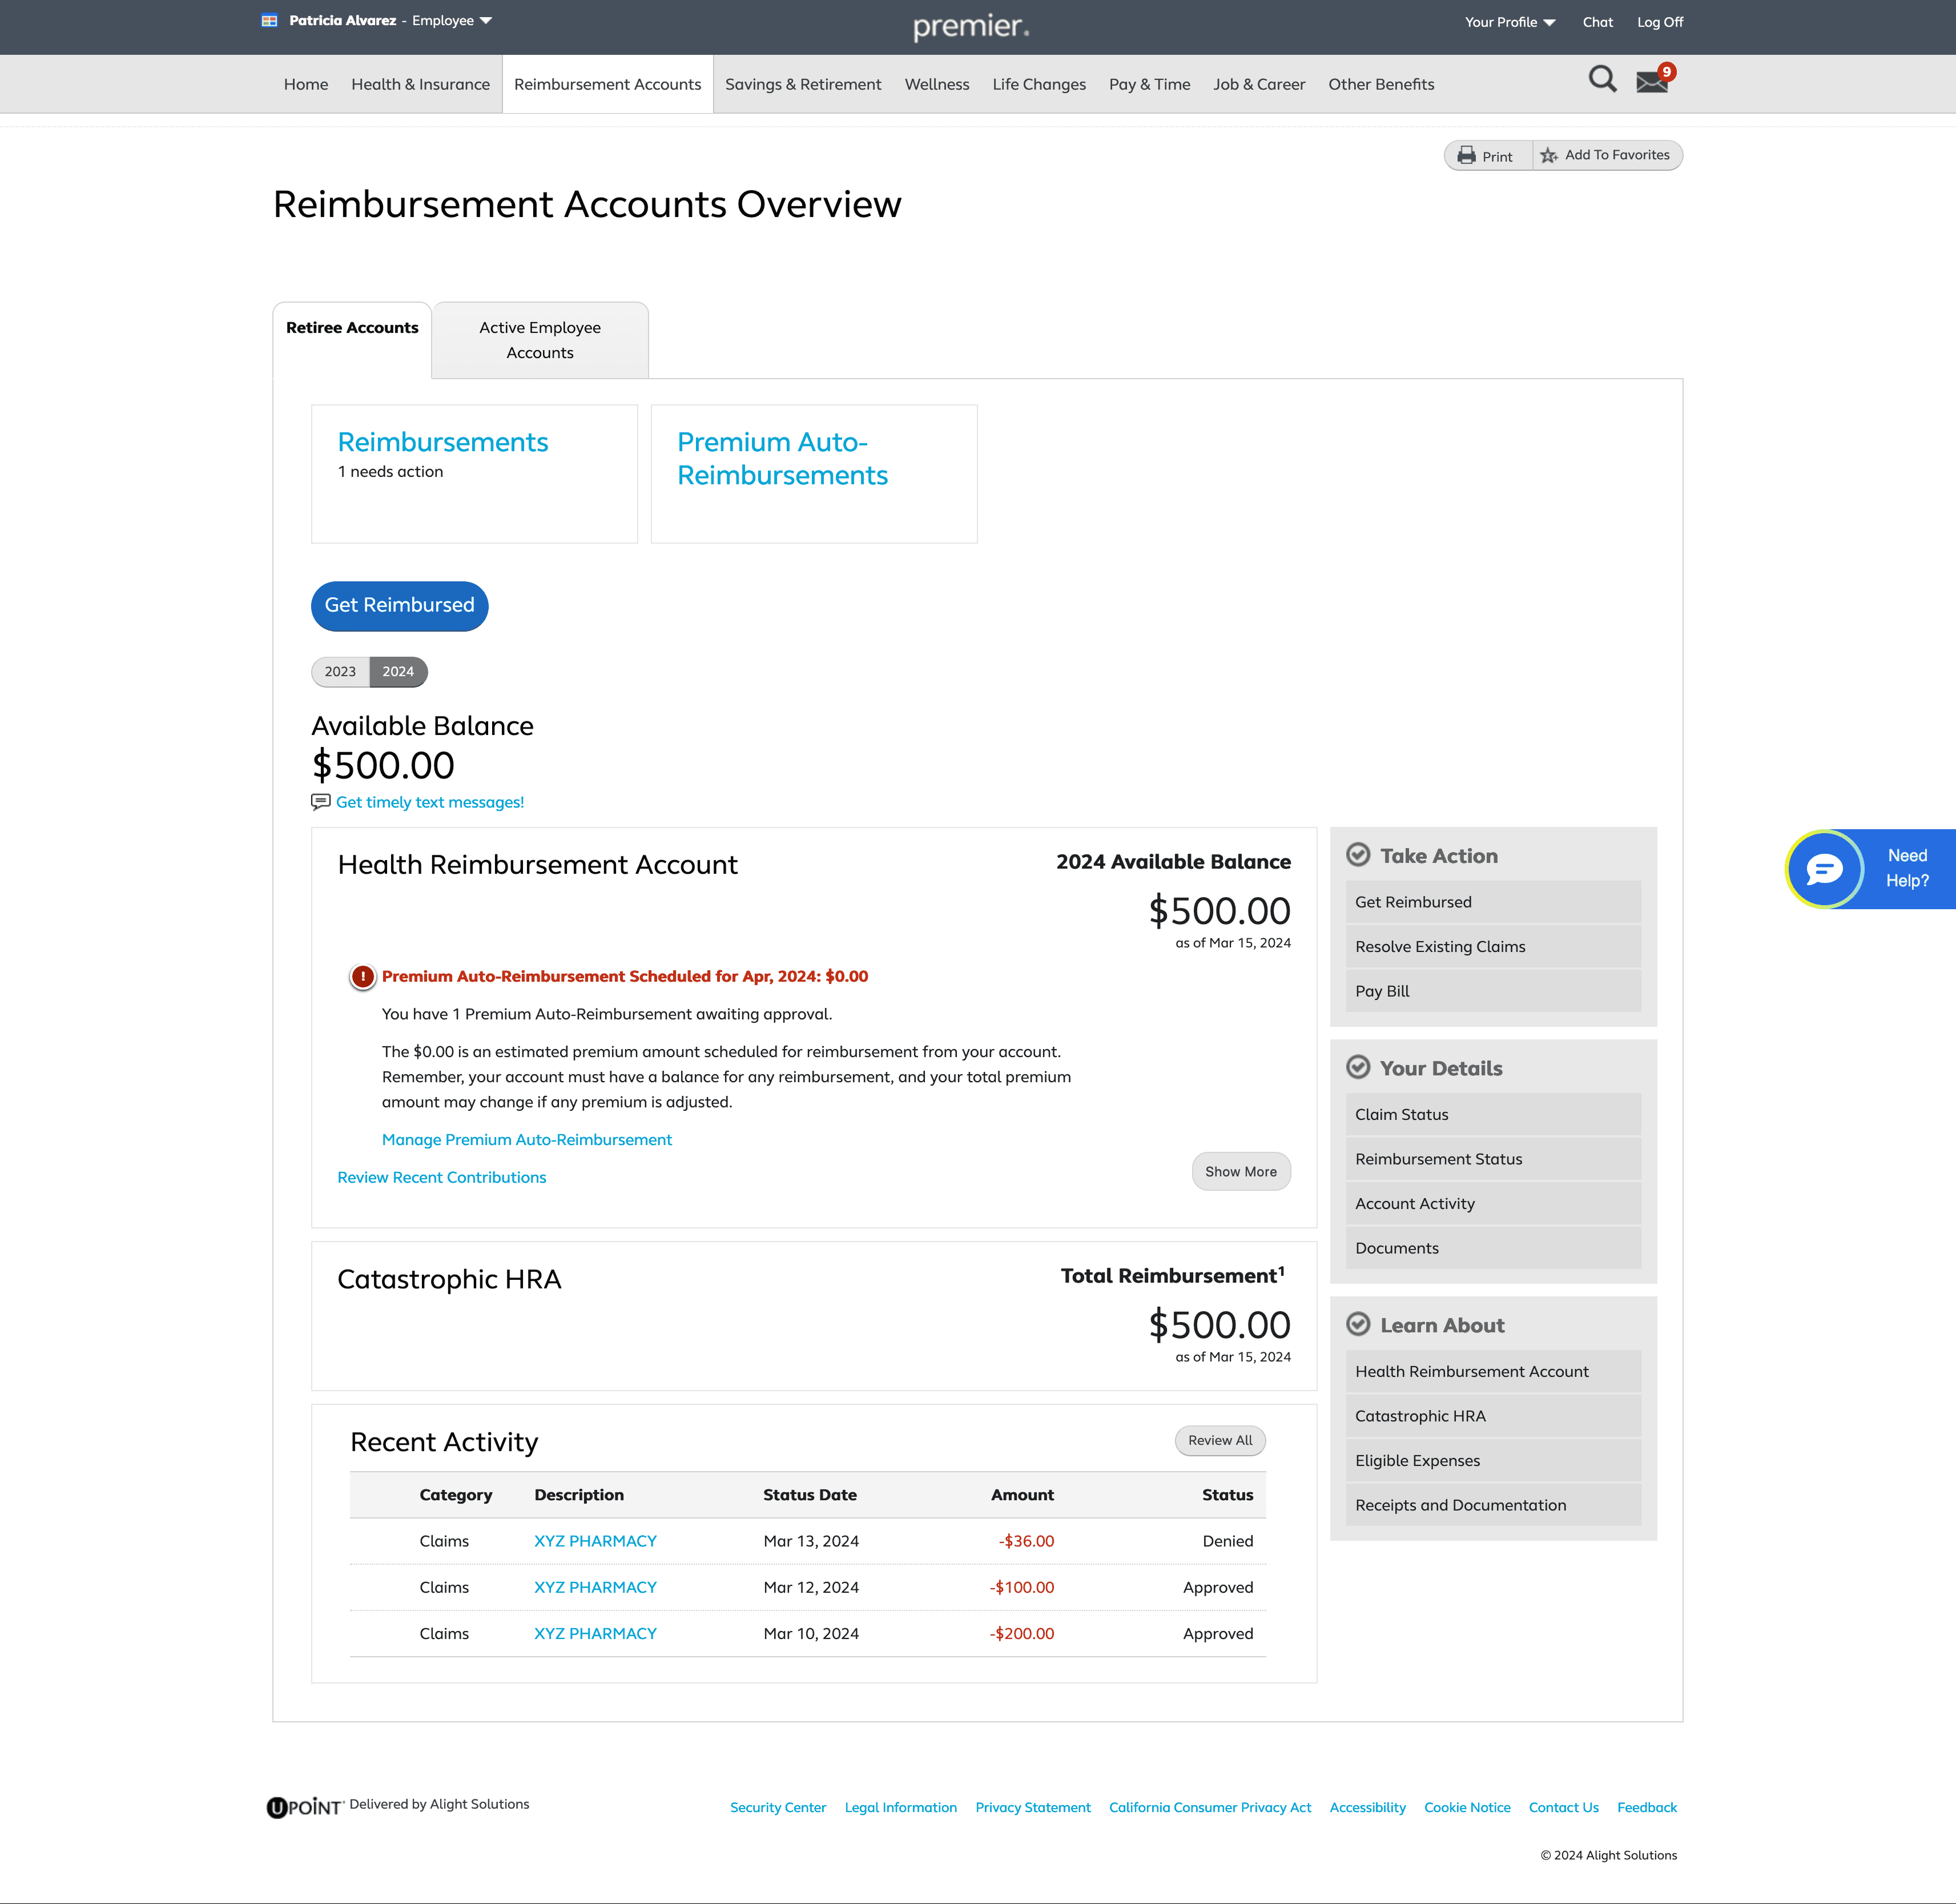This screenshot has width=1956, height=1904.
Task: Open the Your Profile dropdown
Action: pos(1509,22)
